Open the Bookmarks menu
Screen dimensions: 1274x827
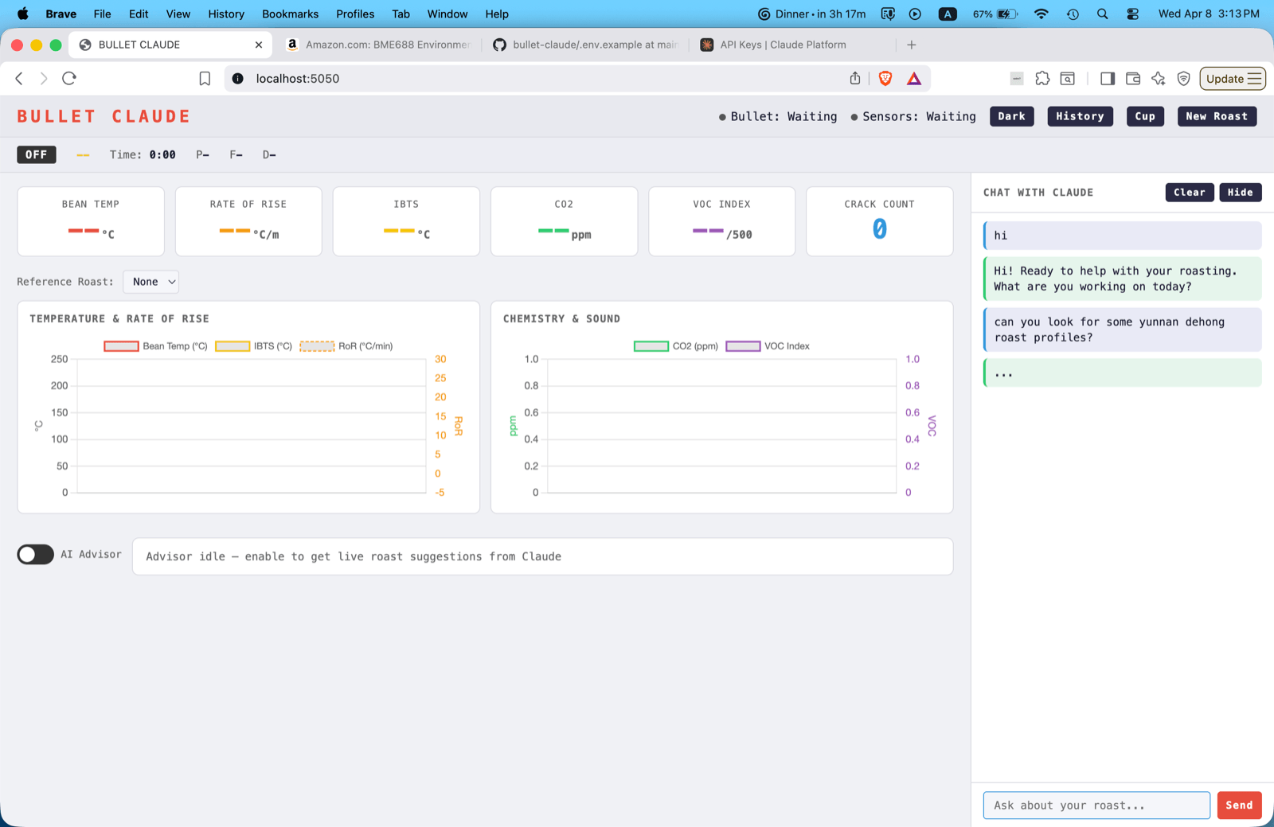tap(290, 14)
